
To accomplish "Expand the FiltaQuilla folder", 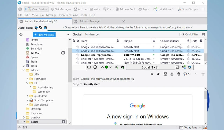I will click(x=27, y=79).
